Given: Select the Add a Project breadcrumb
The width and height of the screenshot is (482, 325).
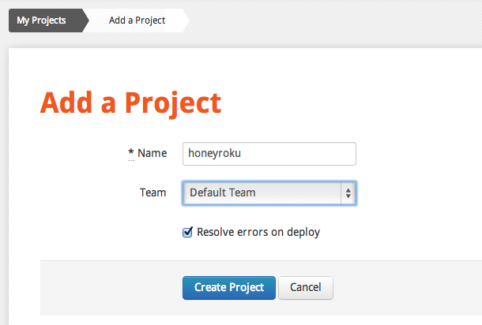Looking at the screenshot, I should tap(137, 21).
